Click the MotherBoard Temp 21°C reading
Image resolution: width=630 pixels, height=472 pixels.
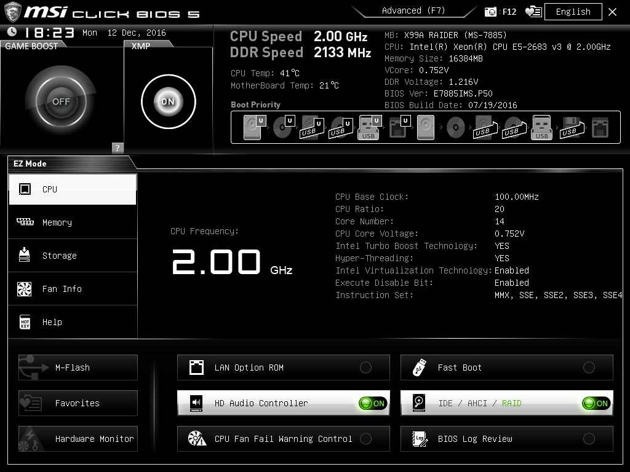(329, 85)
